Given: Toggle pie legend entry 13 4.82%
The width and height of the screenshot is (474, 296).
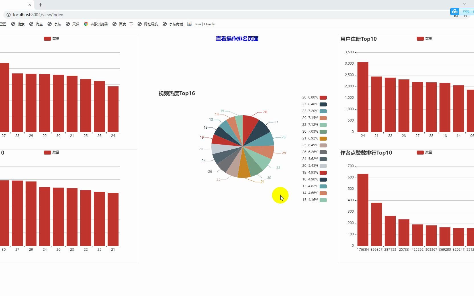Looking at the screenshot, I should click(x=314, y=186).
